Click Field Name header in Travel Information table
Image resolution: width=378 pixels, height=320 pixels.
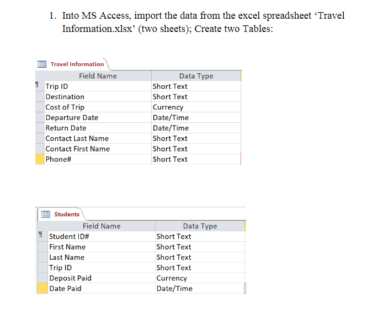[x=98, y=76]
